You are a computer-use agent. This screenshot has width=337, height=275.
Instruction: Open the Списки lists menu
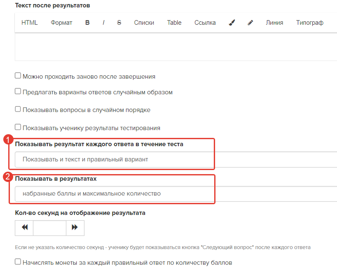144,23
